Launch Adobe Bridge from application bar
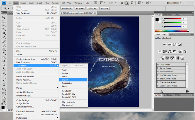Viewport: 195px width, 120px height. click(95, 3)
